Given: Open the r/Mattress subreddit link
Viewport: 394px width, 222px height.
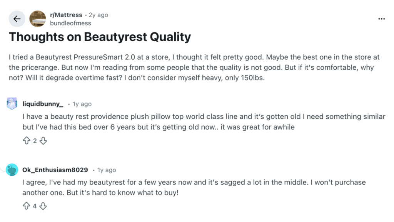Looking at the screenshot, I should pyautogui.click(x=66, y=15).
